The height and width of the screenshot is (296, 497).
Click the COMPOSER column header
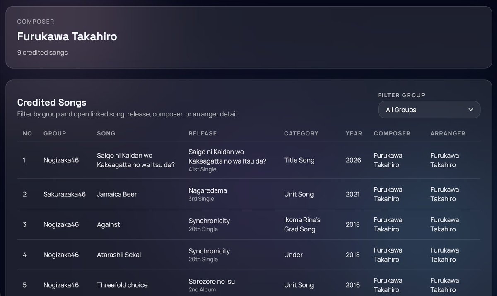(x=392, y=133)
